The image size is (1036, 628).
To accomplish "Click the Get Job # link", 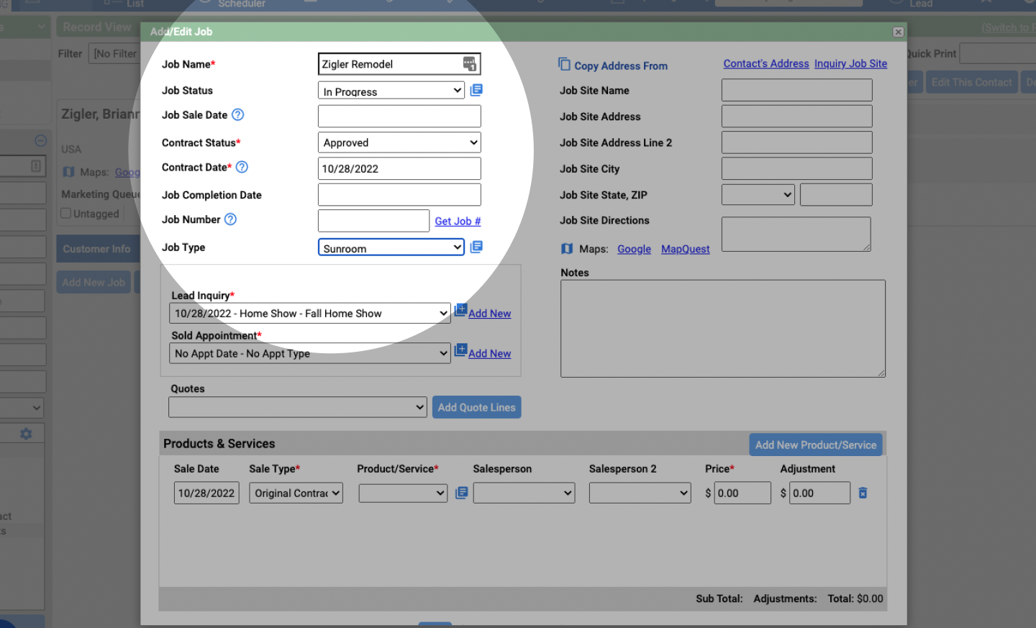I will pos(458,221).
